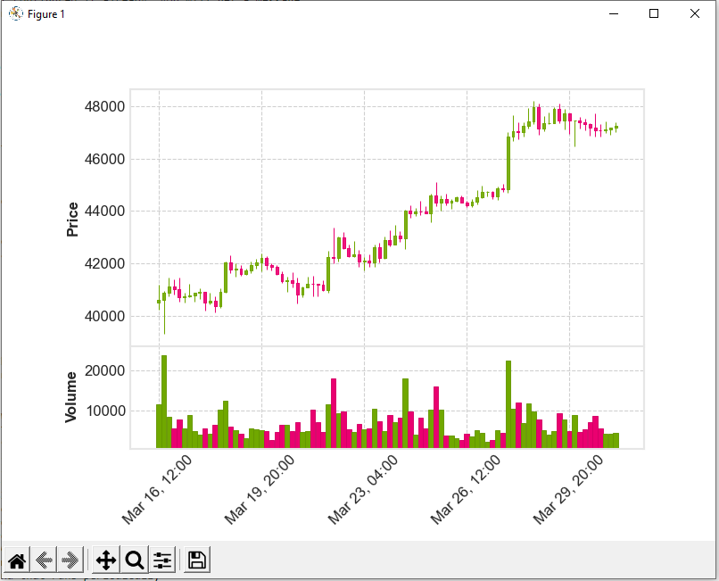
Task: Maximize the Figure 1 window
Action: [654, 13]
